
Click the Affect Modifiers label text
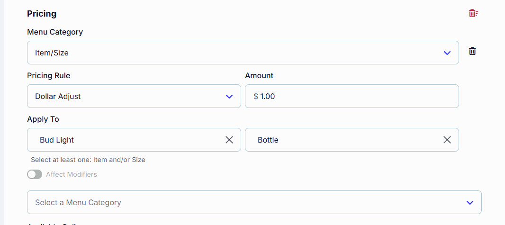pos(72,174)
